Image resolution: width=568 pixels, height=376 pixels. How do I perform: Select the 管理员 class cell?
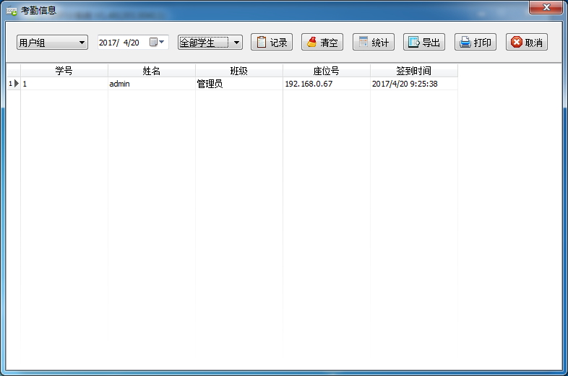[239, 84]
